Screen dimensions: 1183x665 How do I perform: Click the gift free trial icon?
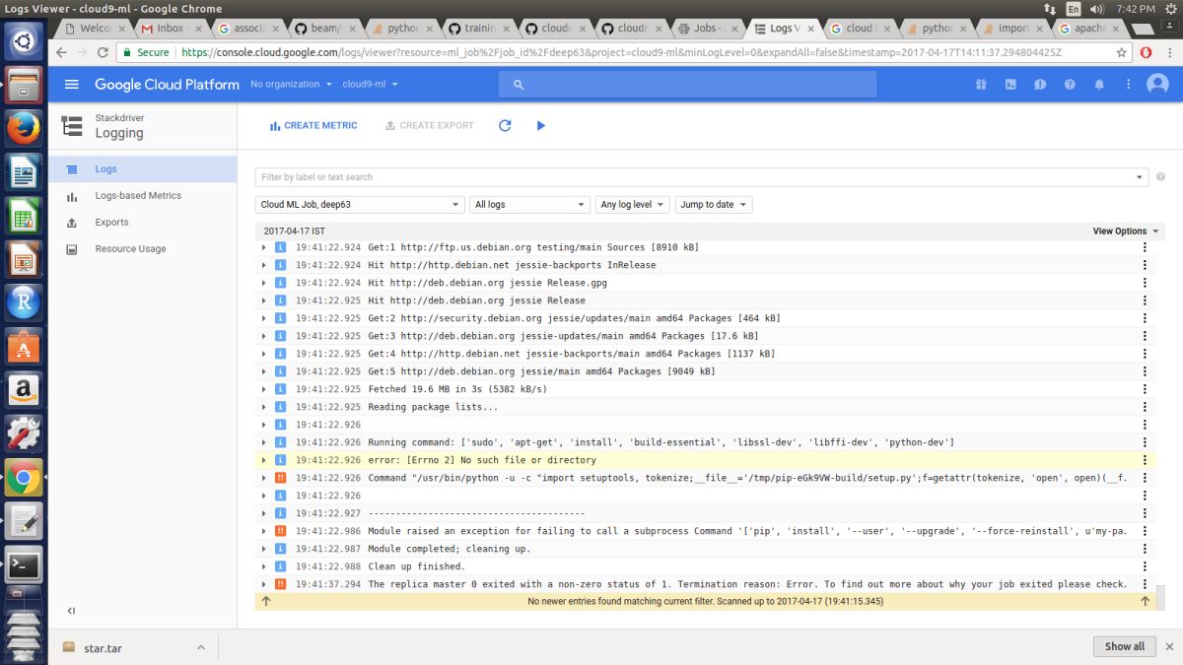coord(981,85)
